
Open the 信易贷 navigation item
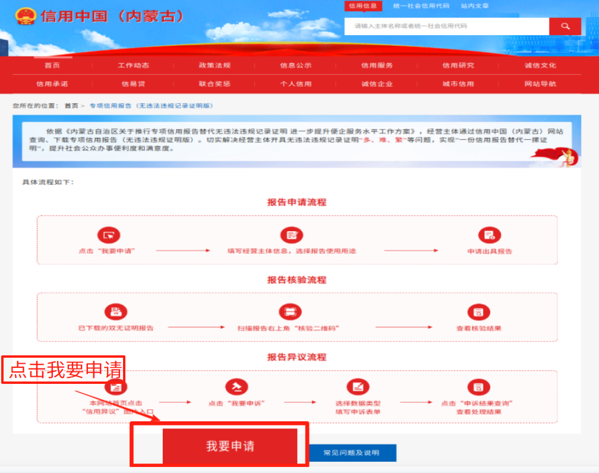(133, 84)
